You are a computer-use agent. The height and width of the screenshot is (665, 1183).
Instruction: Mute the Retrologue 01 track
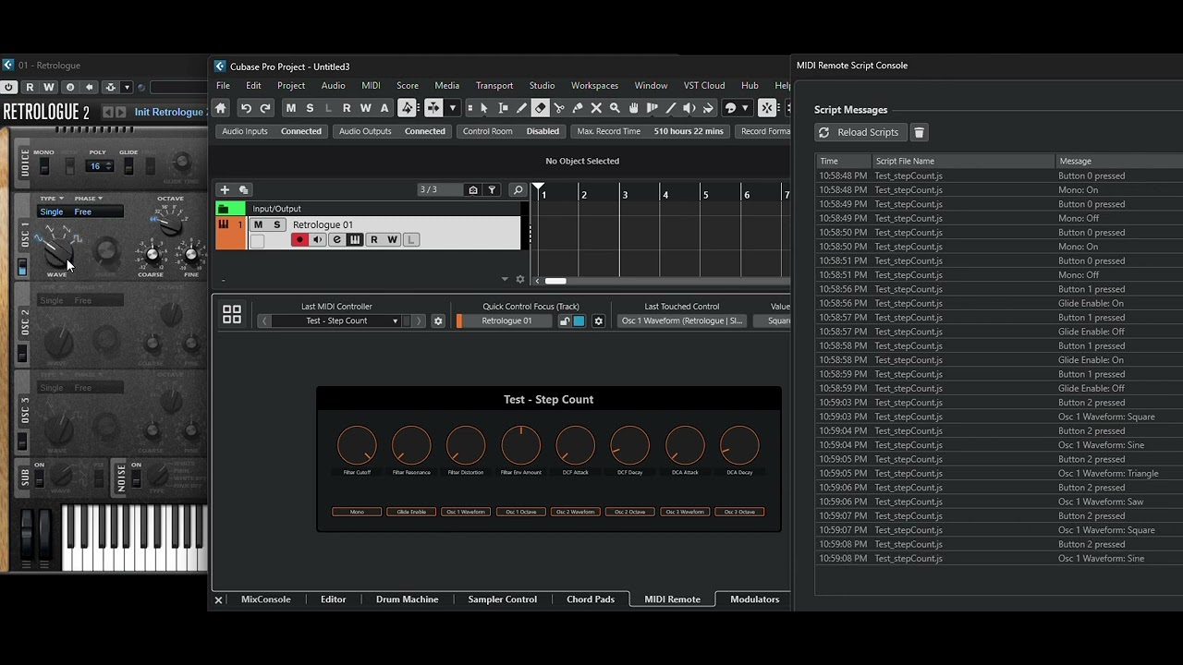pyautogui.click(x=258, y=225)
